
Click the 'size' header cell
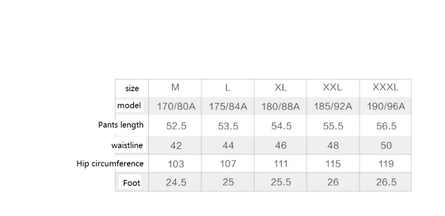coord(132,88)
